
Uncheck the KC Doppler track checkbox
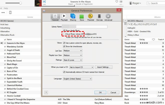(x=5, y=92)
